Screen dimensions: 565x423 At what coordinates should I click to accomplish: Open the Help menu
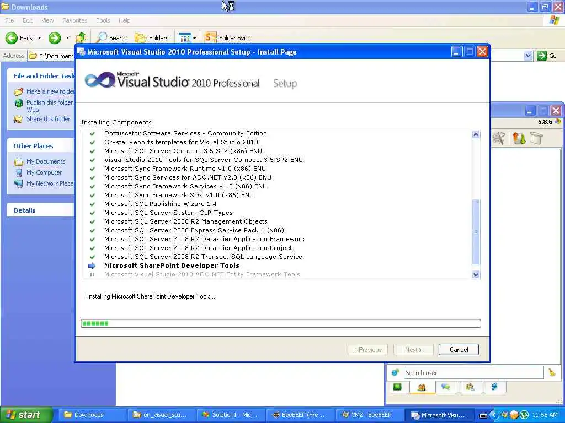point(124,20)
